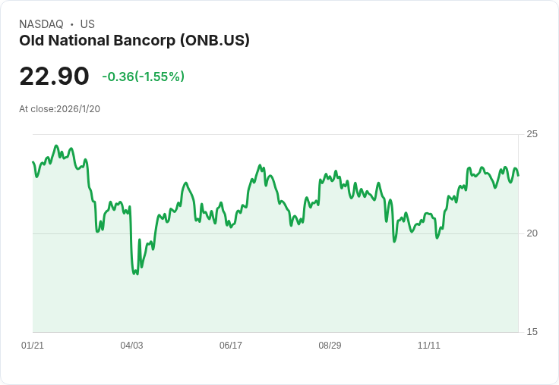Click the highest early peak on chart line

click(56, 146)
